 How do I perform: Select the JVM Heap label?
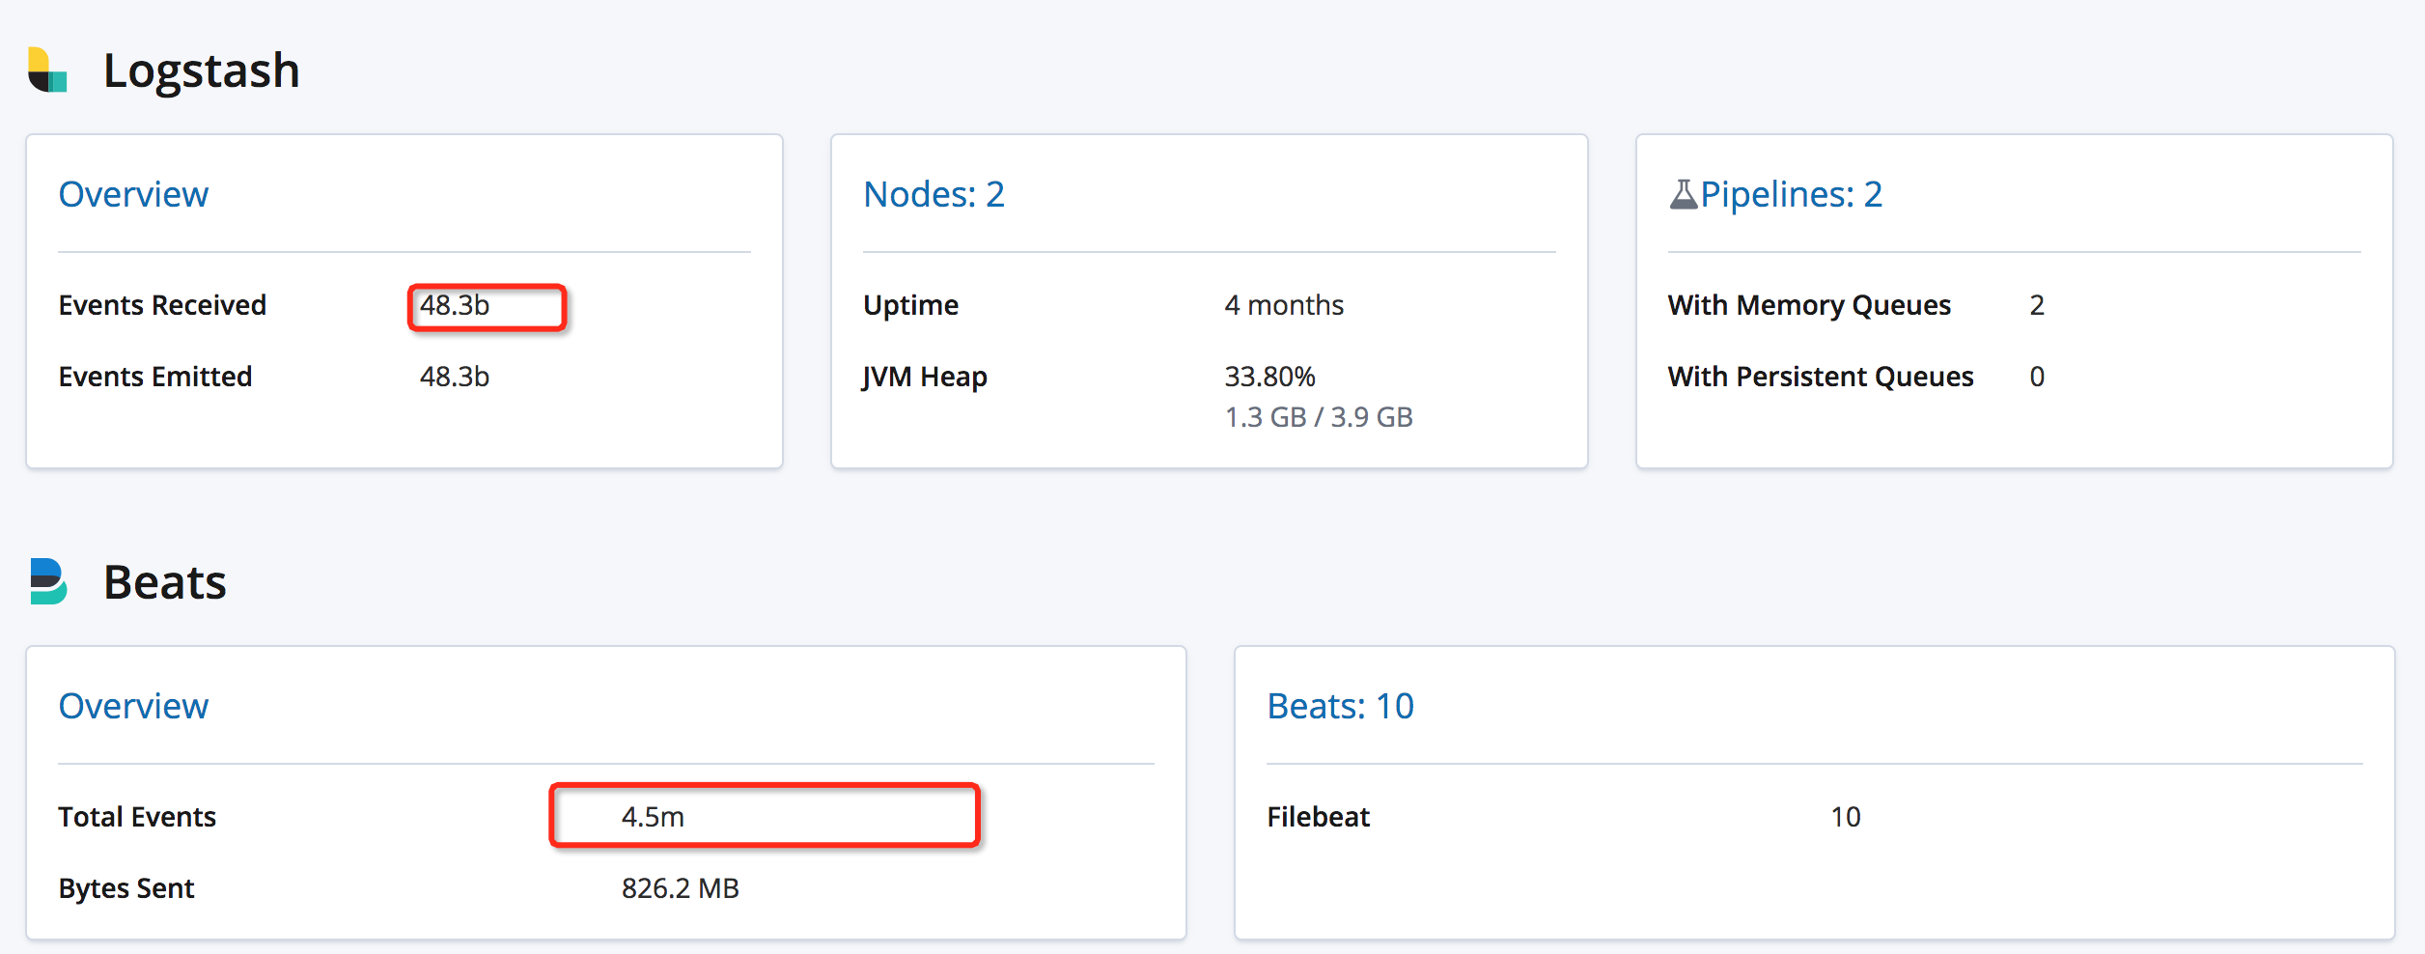925,377
